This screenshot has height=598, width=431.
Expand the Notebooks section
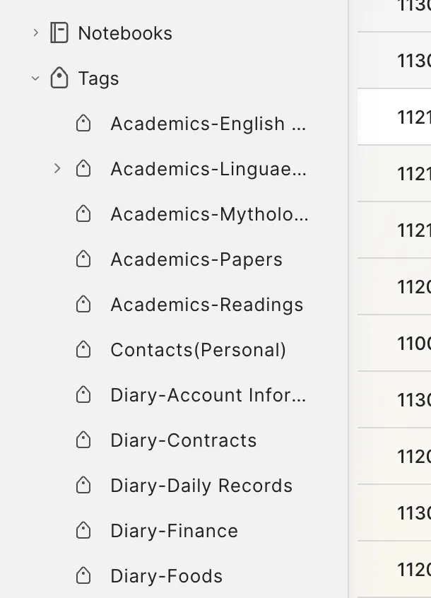[35, 33]
